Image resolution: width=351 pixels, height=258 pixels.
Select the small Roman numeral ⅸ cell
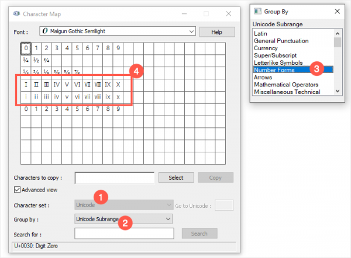click(108, 97)
